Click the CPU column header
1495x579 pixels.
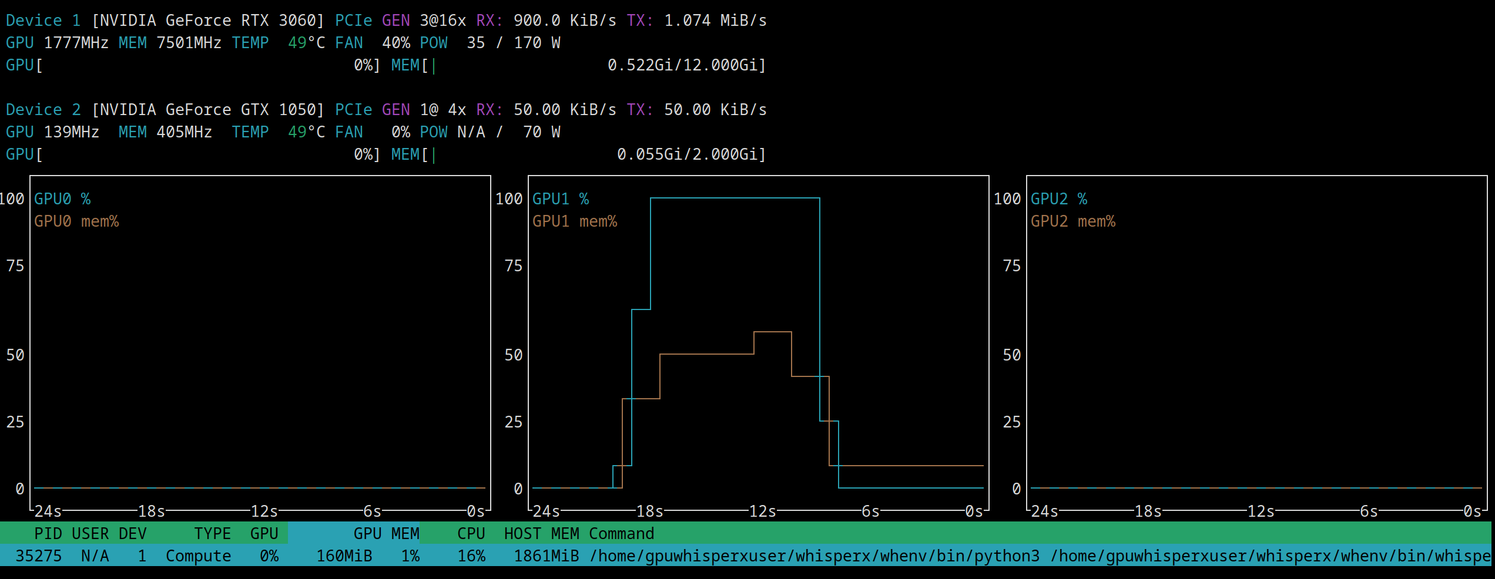(x=471, y=533)
